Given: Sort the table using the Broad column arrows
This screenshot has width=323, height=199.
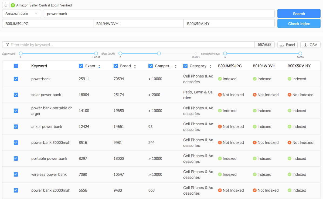Looking at the screenshot, I should point(135,66).
